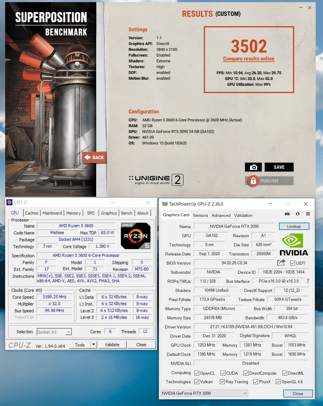Click the Memory Size value 24576 MB
The image size is (323, 406).
tap(213, 318)
